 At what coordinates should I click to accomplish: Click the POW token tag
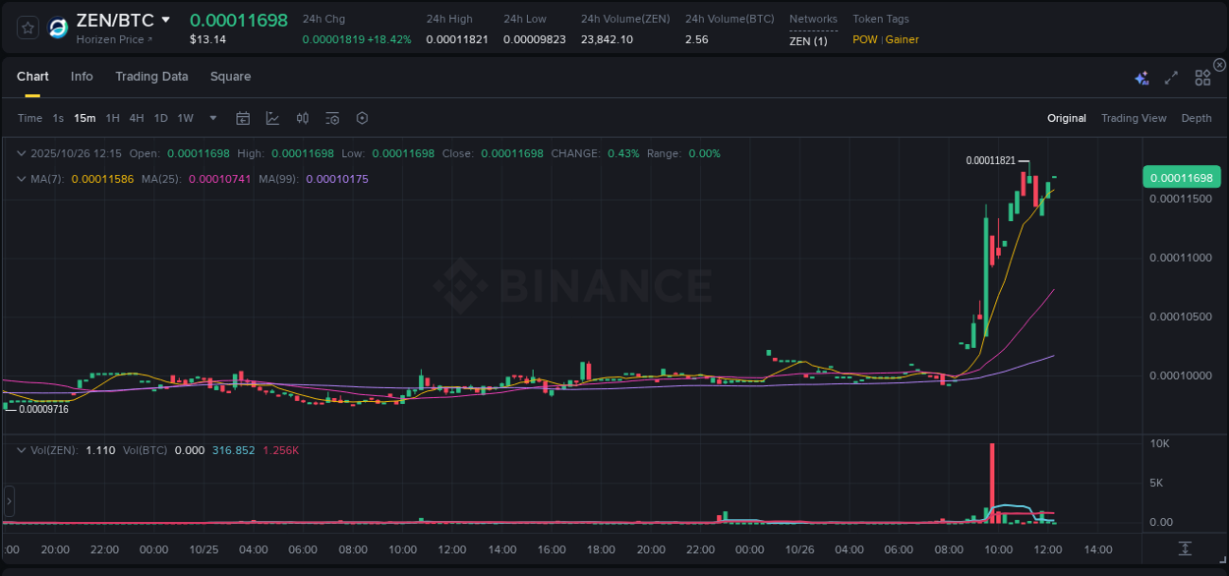pyautogui.click(x=864, y=39)
